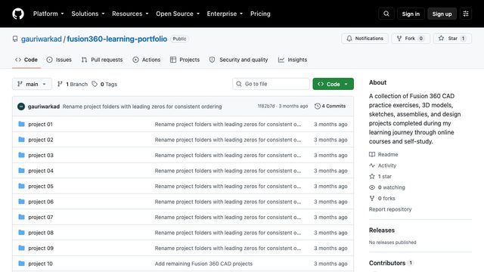Open the green Code dropdown button

coord(333,84)
